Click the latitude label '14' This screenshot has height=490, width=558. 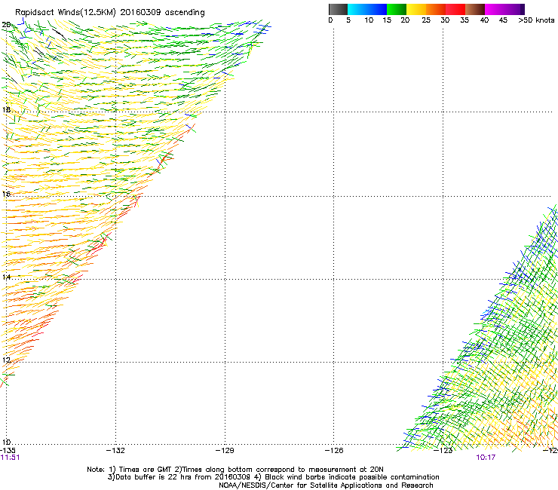pos(6,277)
